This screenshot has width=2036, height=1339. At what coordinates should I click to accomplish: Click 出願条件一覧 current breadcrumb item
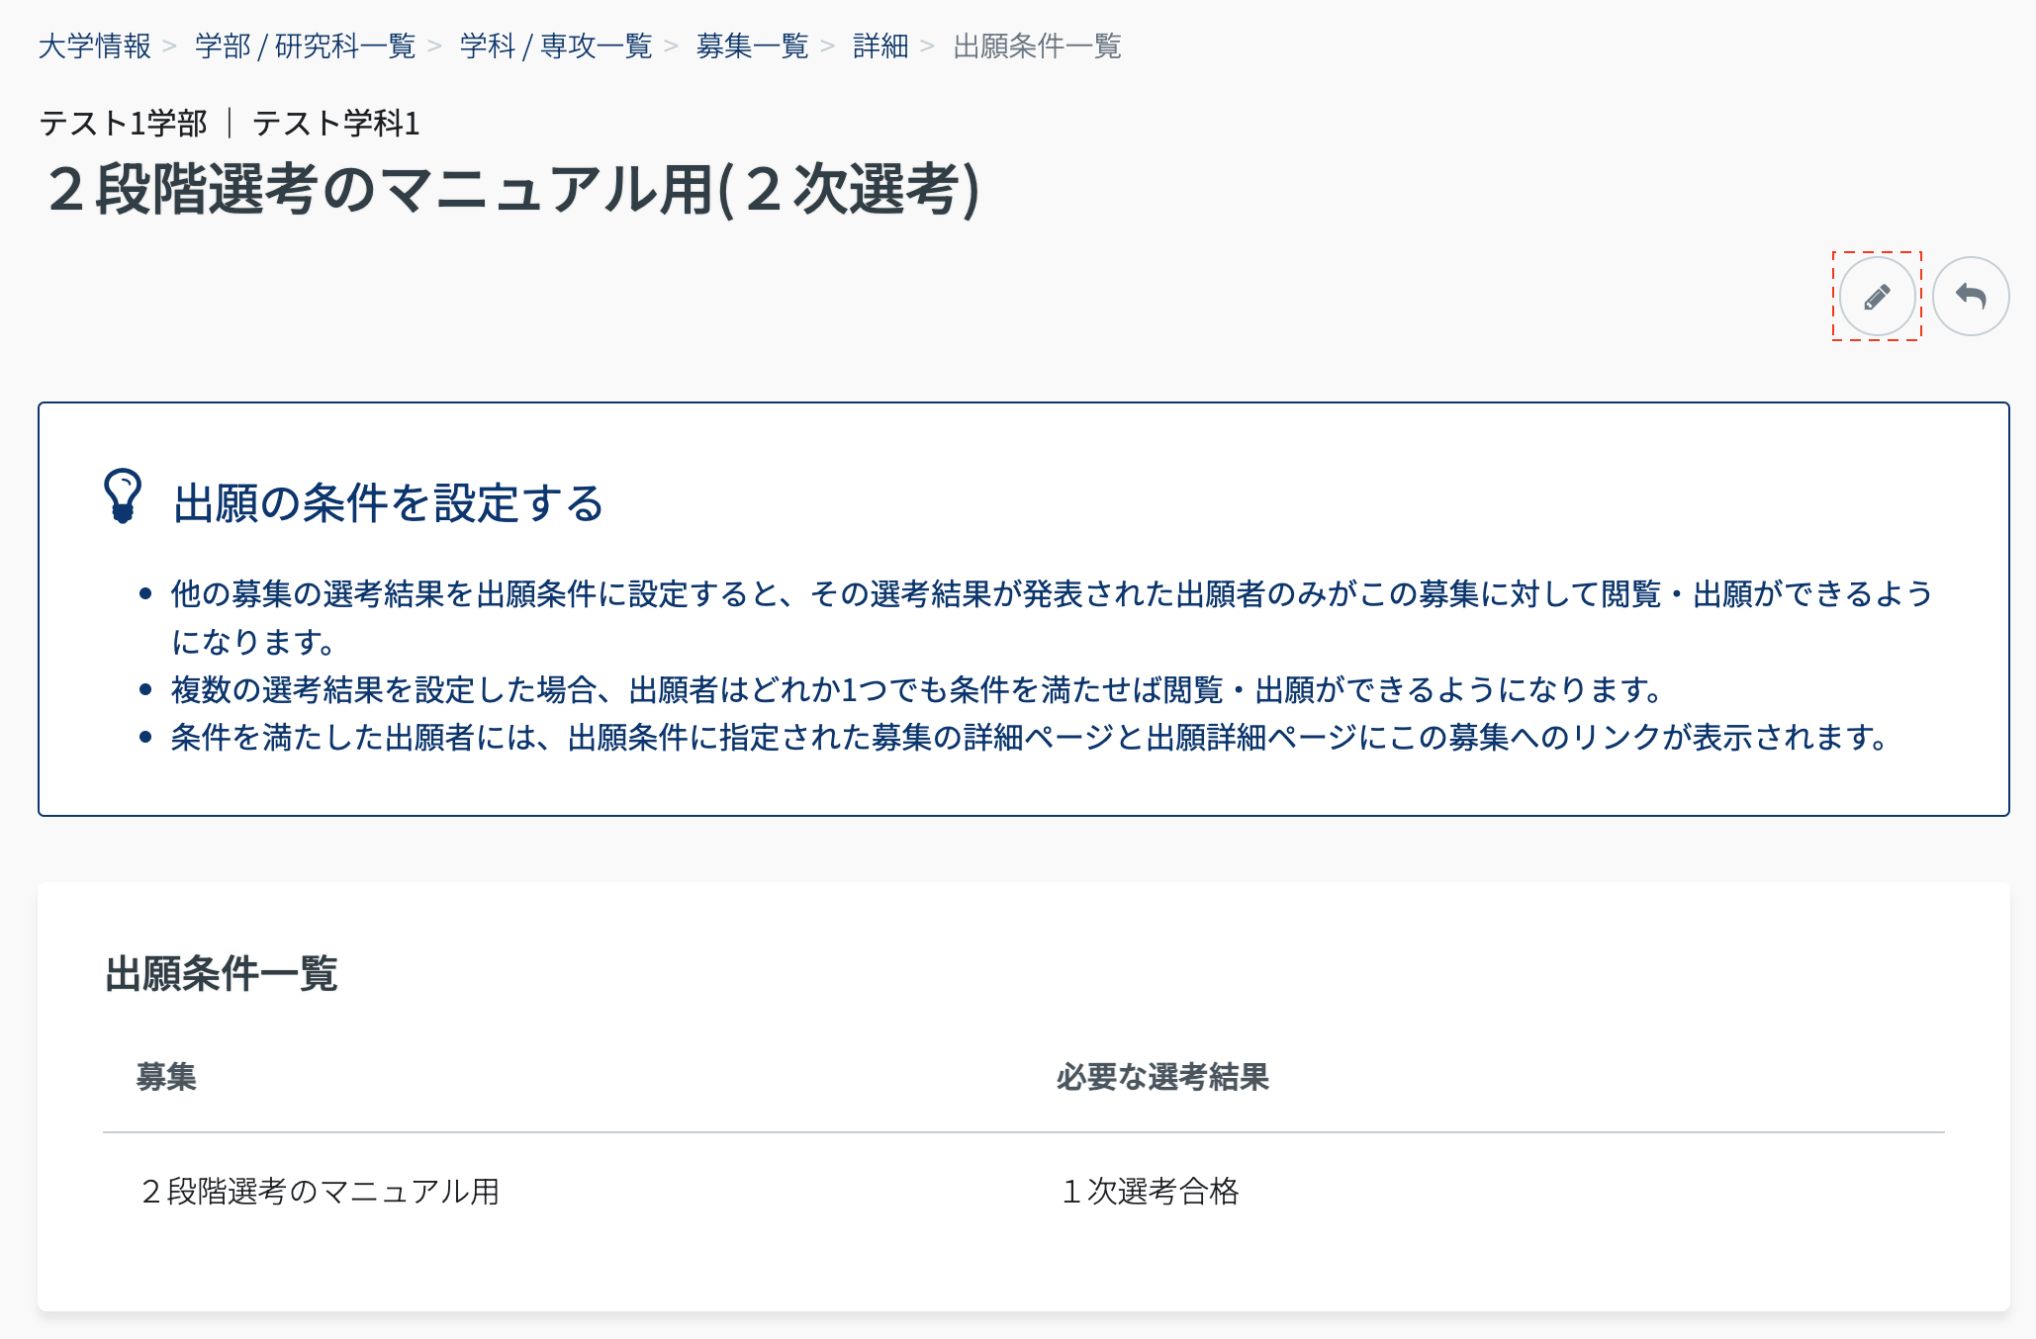click(1037, 46)
